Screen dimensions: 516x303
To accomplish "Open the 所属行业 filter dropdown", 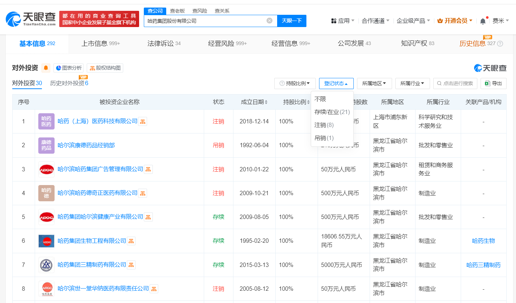I will (412, 83).
